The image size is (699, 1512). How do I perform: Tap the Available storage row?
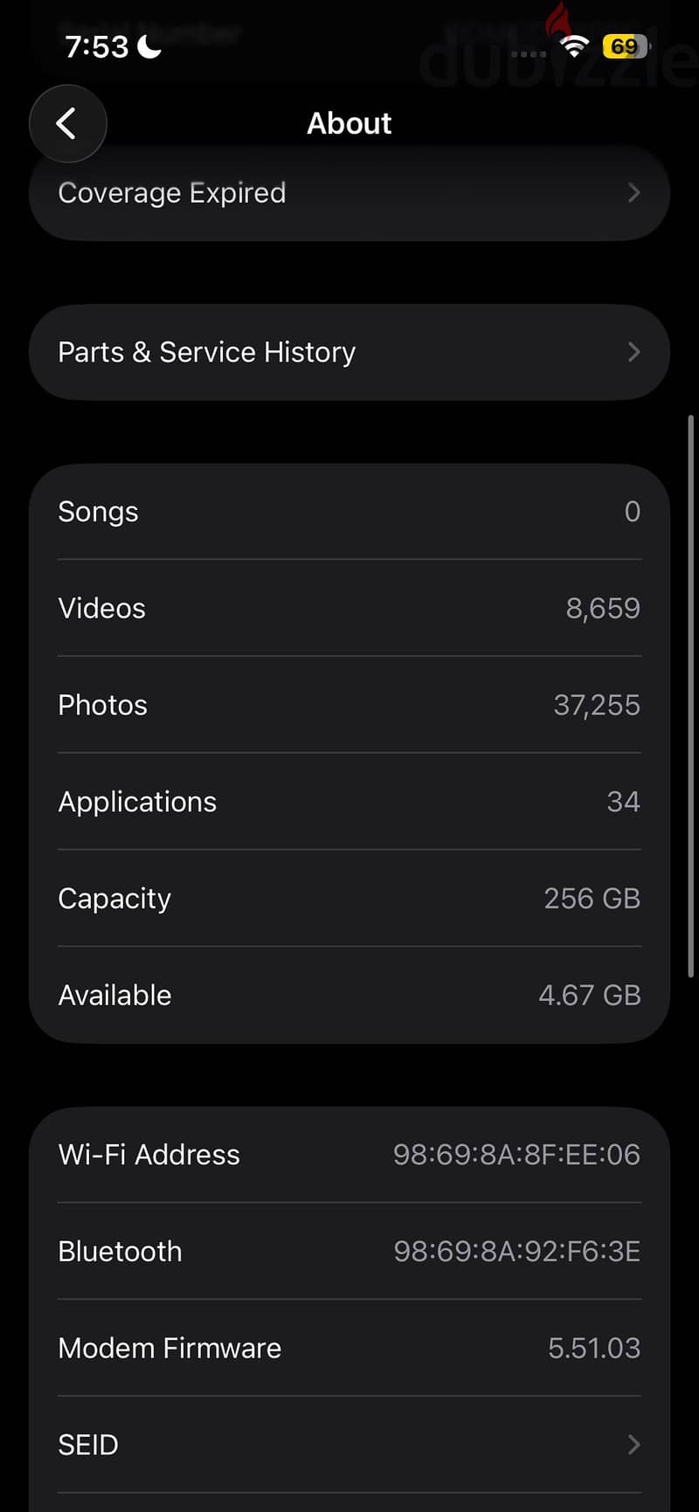[349, 995]
